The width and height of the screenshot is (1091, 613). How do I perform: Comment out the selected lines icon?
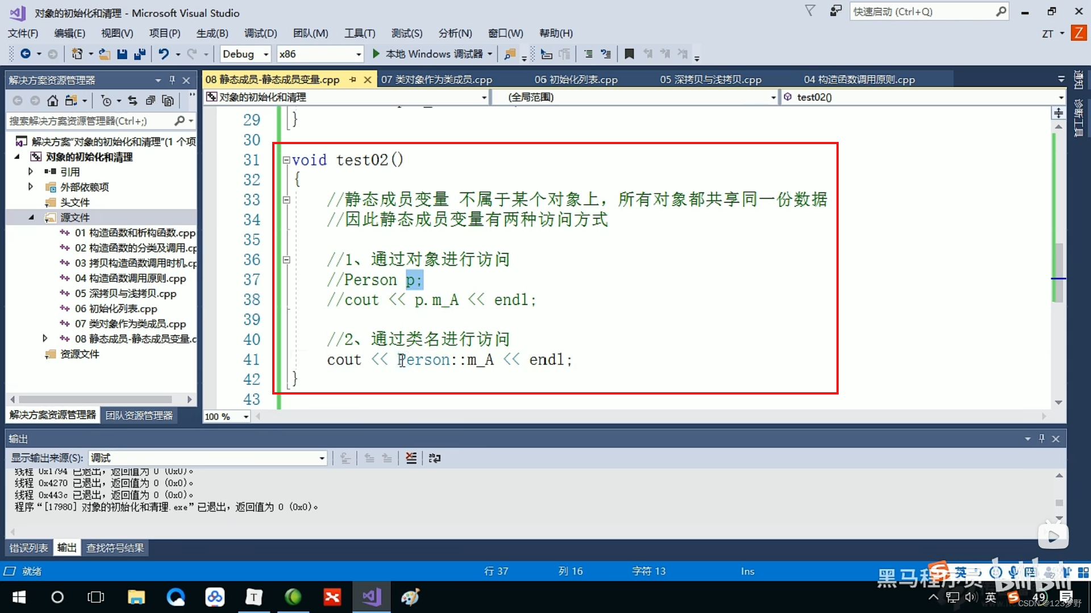(x=589, y=54)
